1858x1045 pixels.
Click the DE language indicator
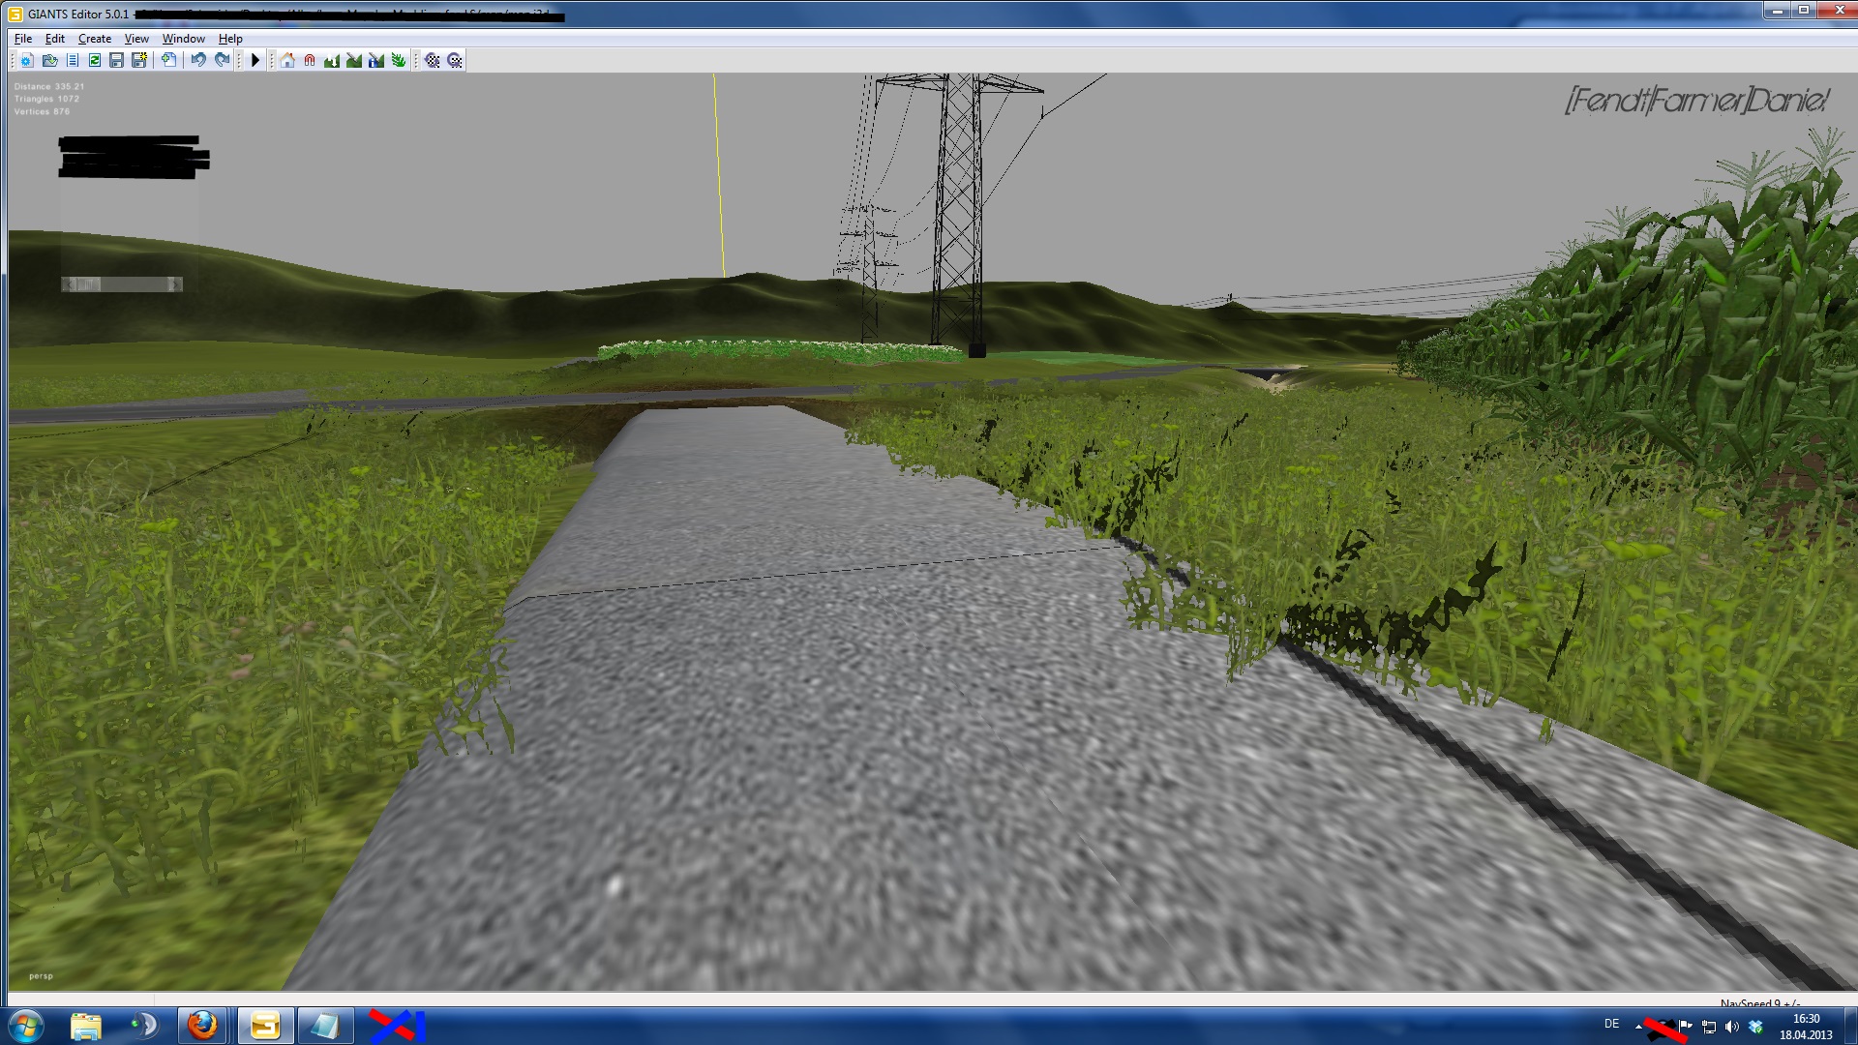pyautogui.click(x=1611, y=1024)
